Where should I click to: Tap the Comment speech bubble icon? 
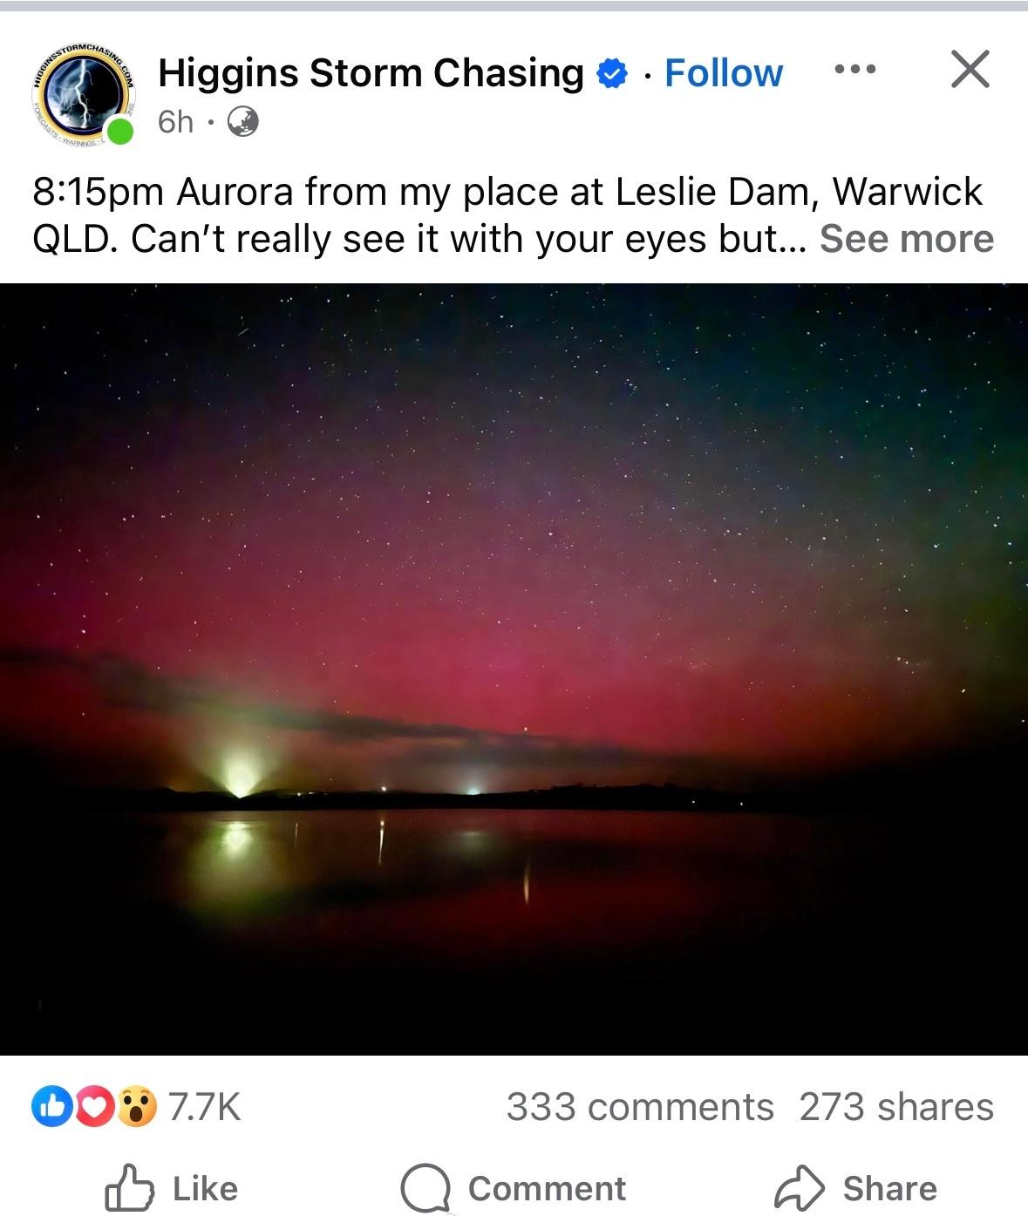(425, 1189)
